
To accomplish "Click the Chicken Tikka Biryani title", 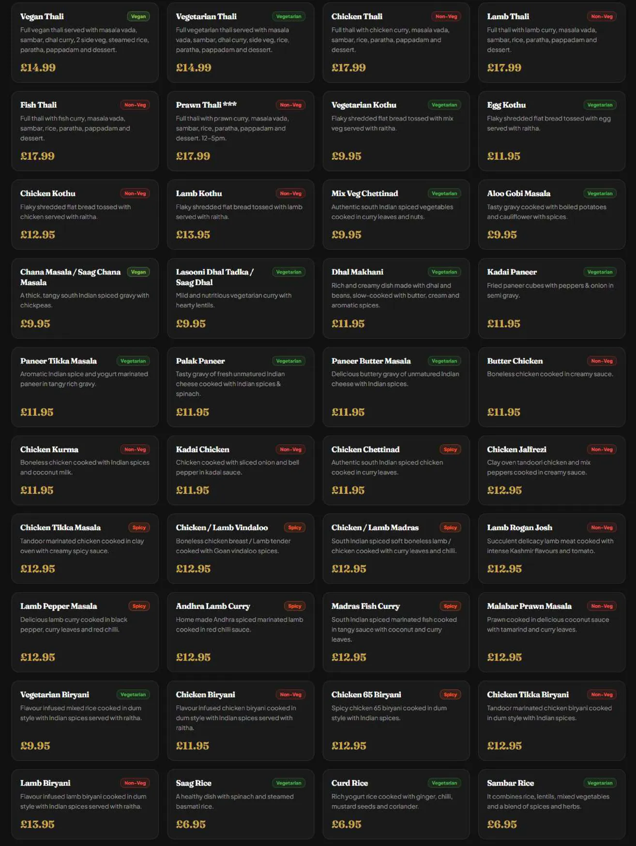I will [528, 695].
